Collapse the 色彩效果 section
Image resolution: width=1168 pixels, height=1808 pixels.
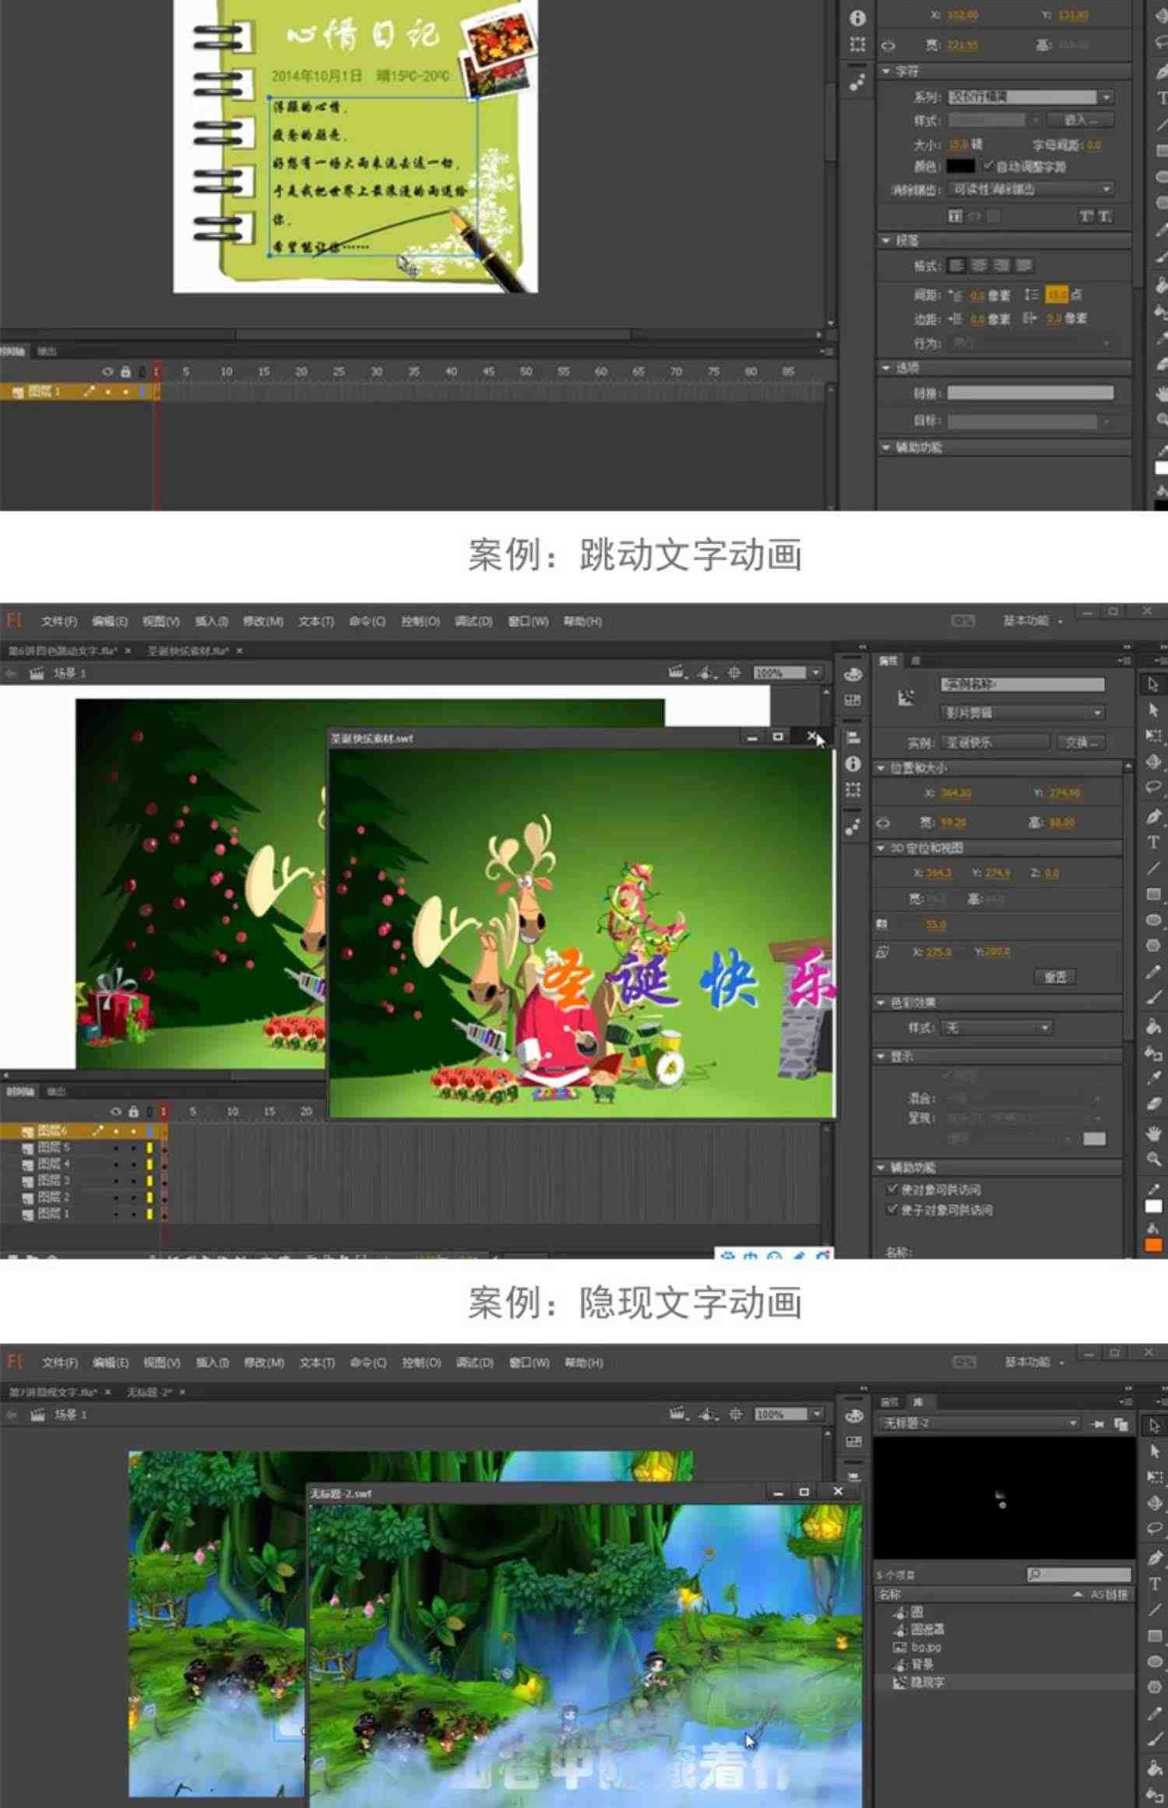pyautogui.click(x=881, y=1003)
